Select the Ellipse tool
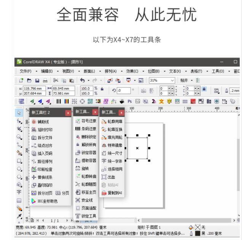The width and height of the screenshot is (242, 240). 19,169
